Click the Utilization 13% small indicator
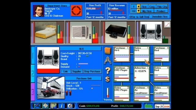196x110 pixels. pos(92,89)
